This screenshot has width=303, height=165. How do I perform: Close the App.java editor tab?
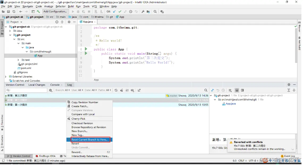[95, 22]
